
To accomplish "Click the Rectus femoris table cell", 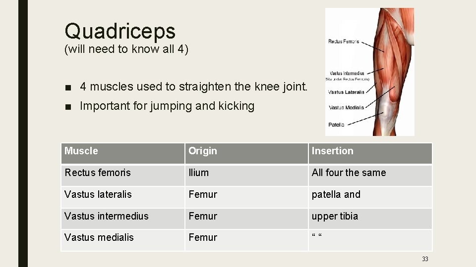I will (123, 175).
